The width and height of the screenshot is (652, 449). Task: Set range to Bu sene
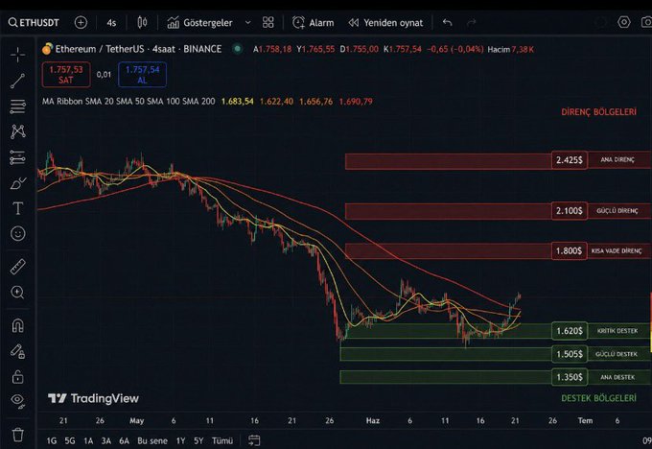(152, 440)
